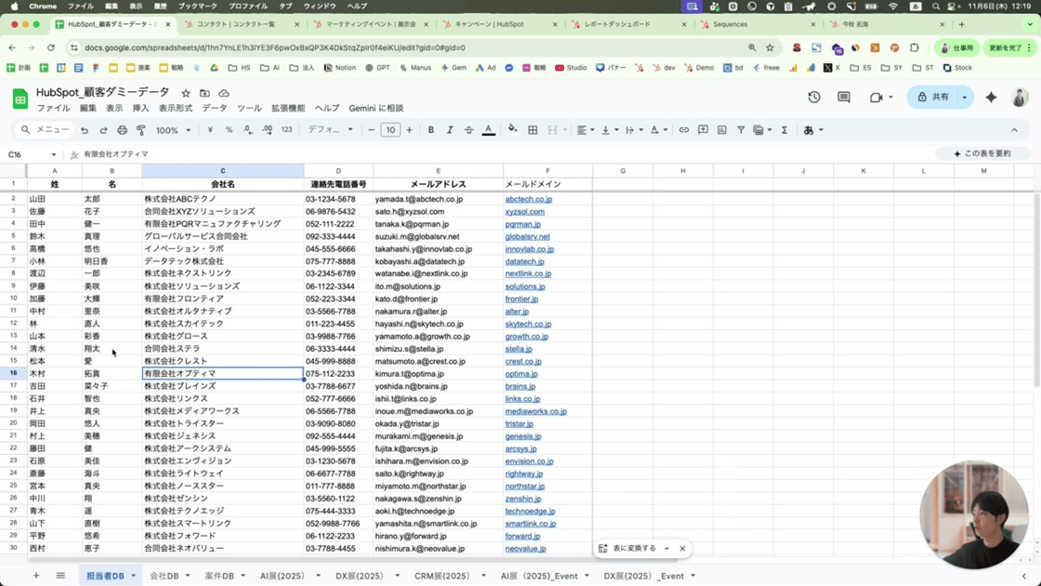Toggle bold formatting in the toolbar

pos(431,130)
